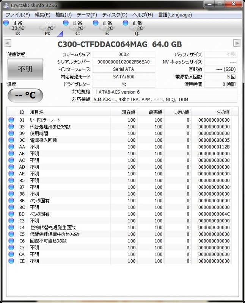This screenshot has width=245, height=303.
Task: Click status icon for attribute B5
Action: pyautogui.click(x=11, y=180)
